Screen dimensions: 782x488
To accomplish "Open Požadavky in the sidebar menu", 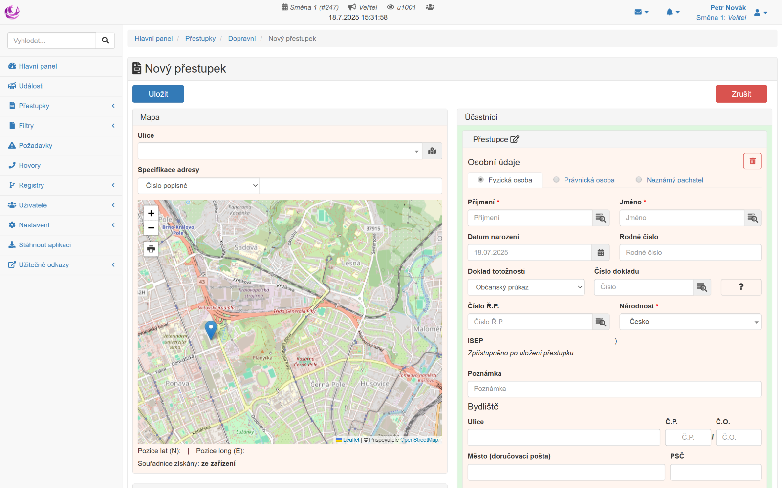I will coord(35,146).
